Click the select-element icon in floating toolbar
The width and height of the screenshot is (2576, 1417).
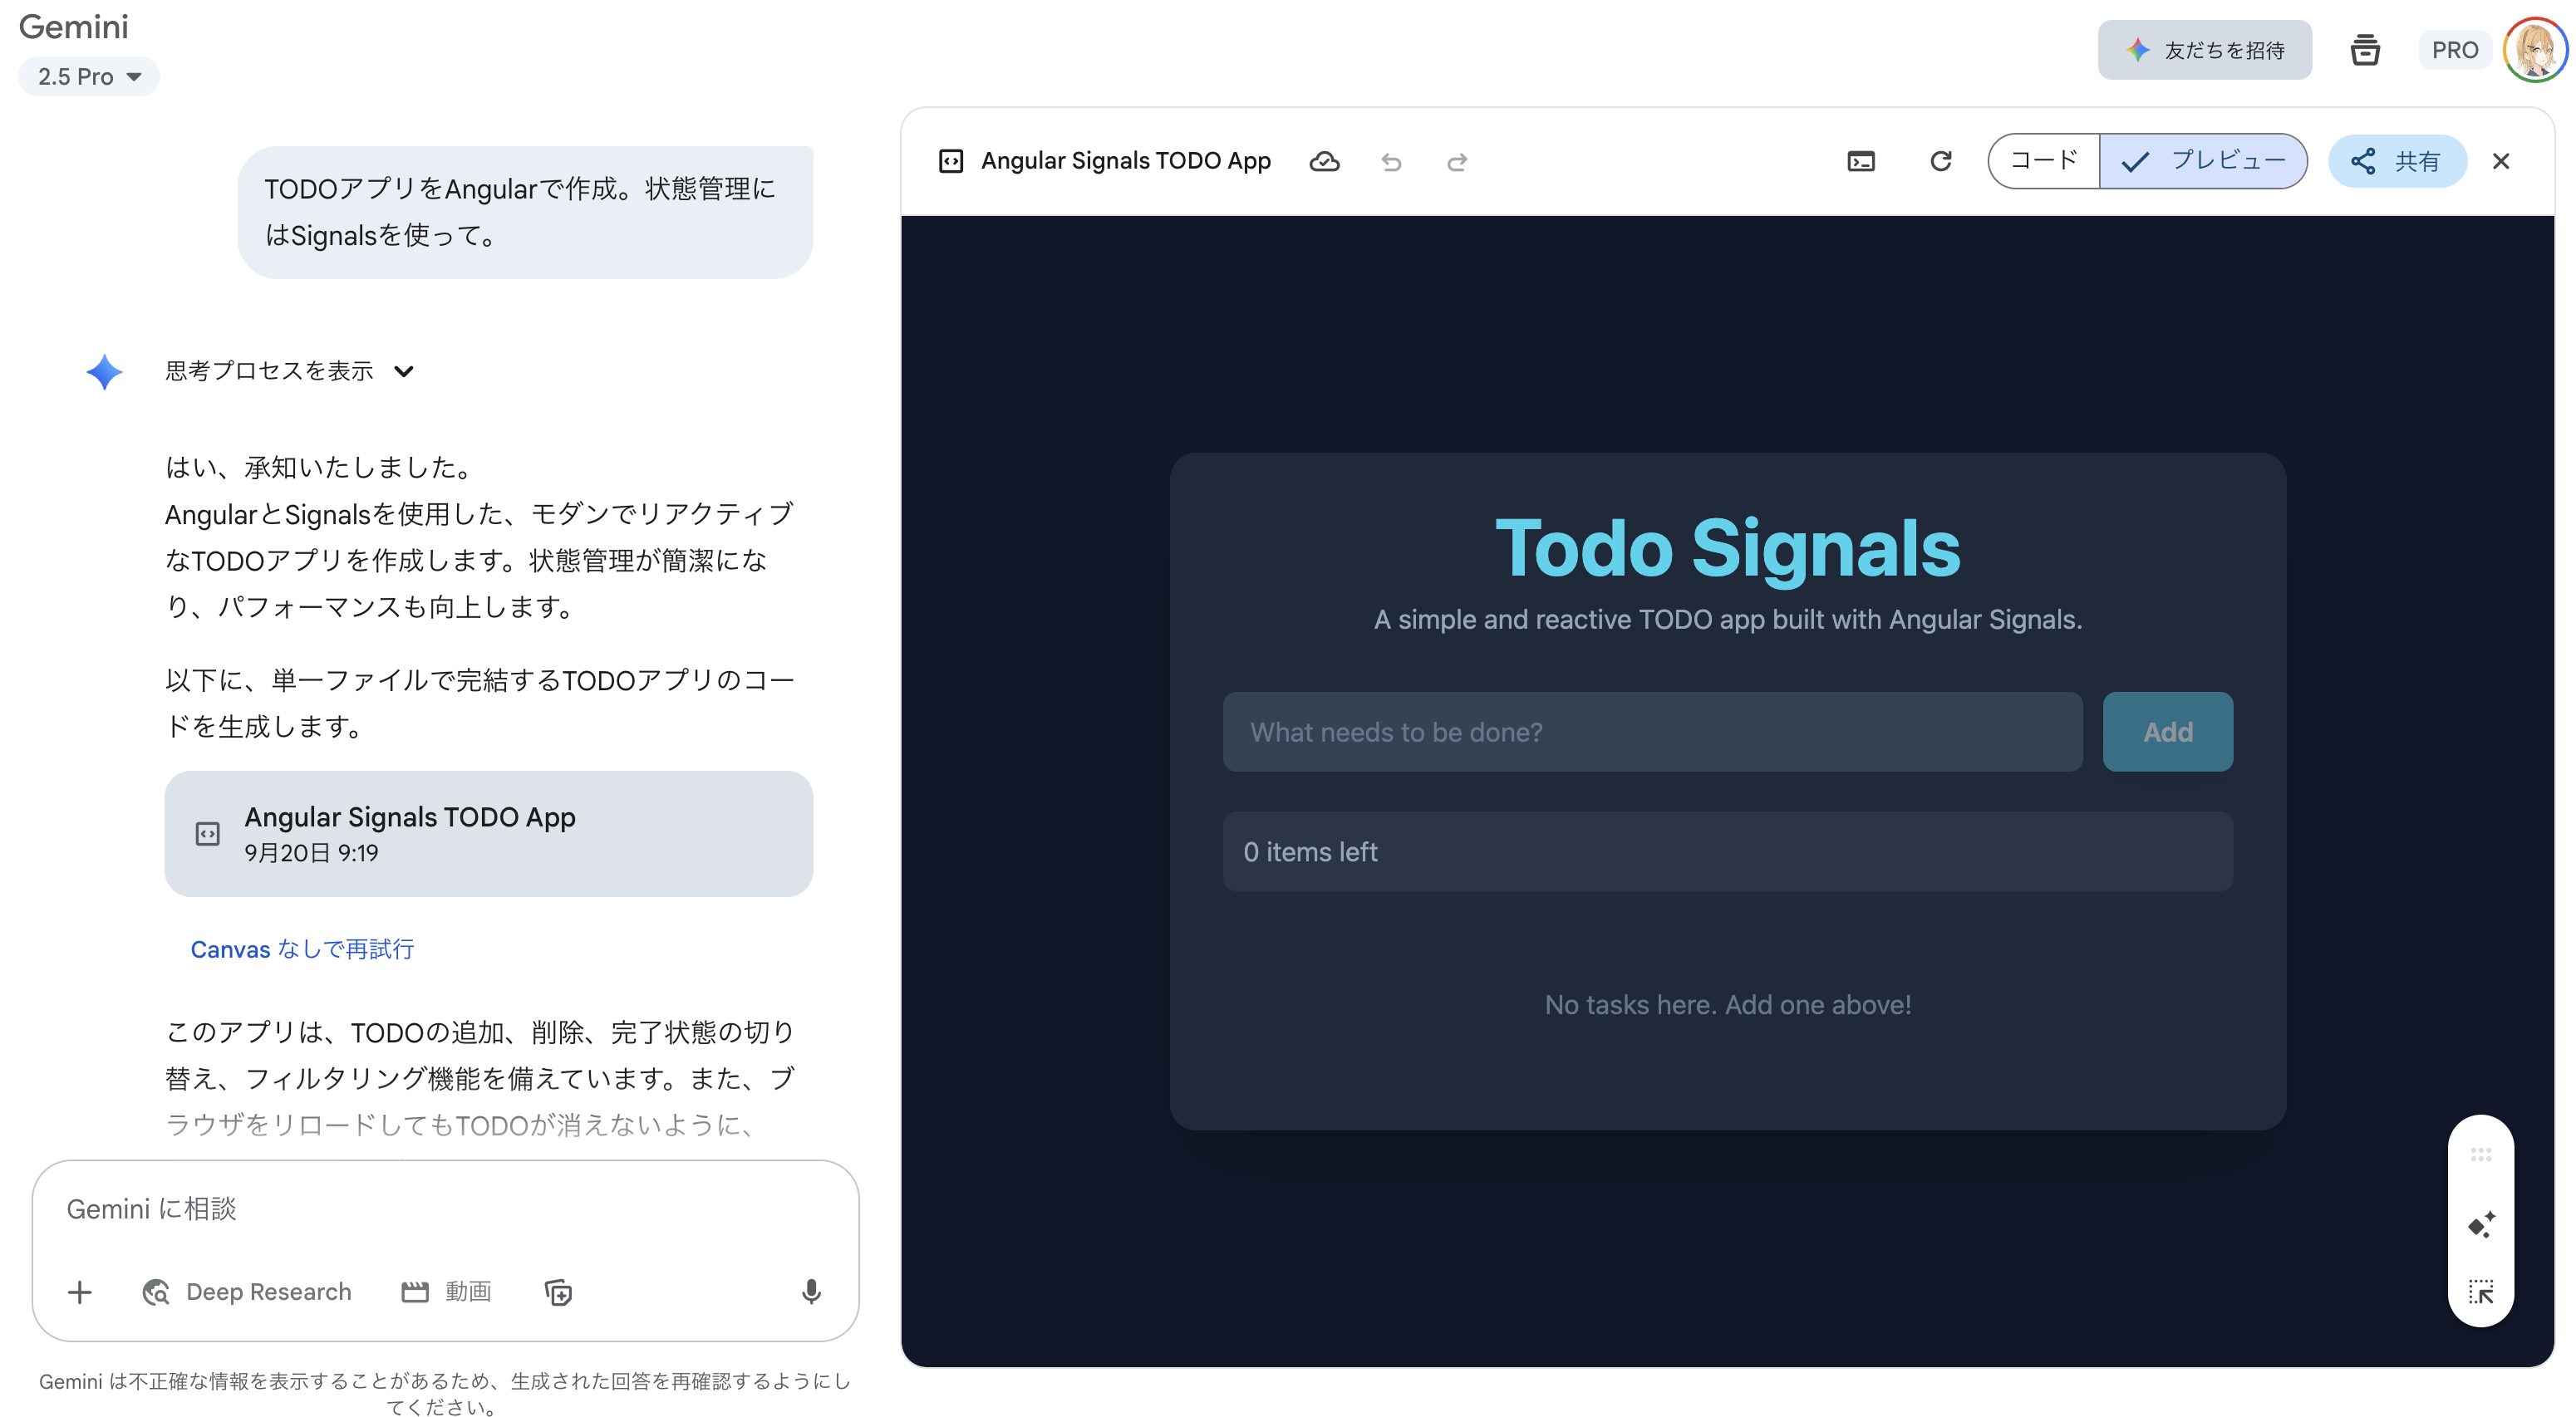point(2481,1291)
